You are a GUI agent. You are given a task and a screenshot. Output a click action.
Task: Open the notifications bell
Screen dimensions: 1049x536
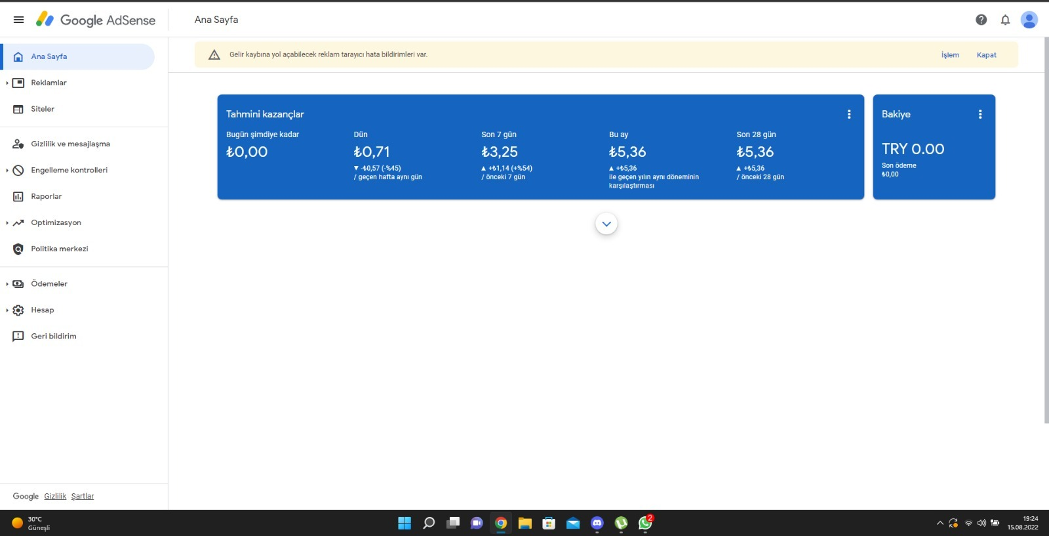pyautogui.click(x=1005, y=20)
